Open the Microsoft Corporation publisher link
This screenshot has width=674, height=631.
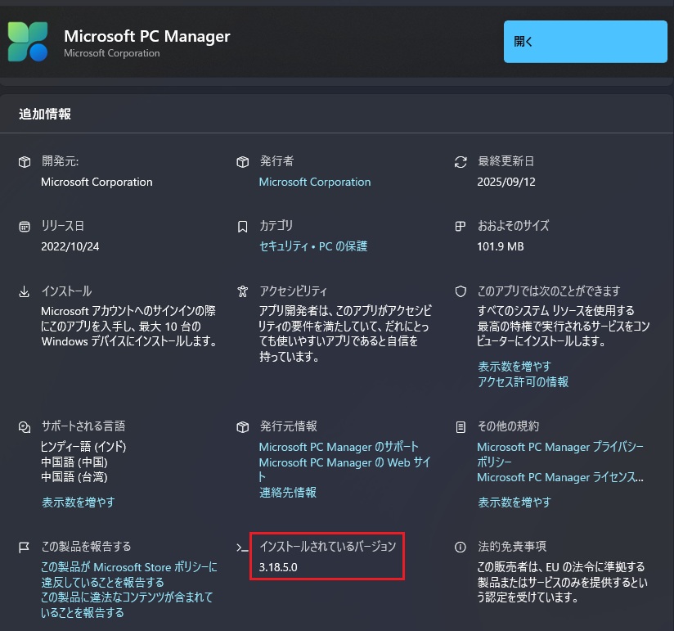click(x=314, y=182)
